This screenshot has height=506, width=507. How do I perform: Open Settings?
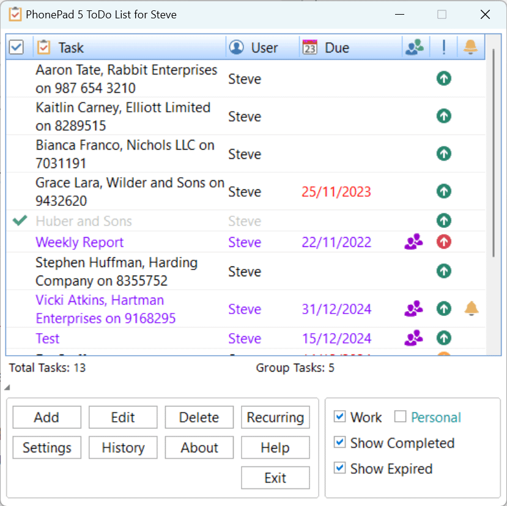(x=47, y=447)
